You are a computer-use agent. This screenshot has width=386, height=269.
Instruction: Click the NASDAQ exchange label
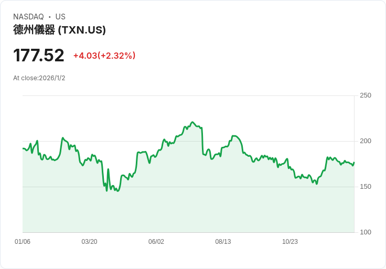click(x=28, y=17)
